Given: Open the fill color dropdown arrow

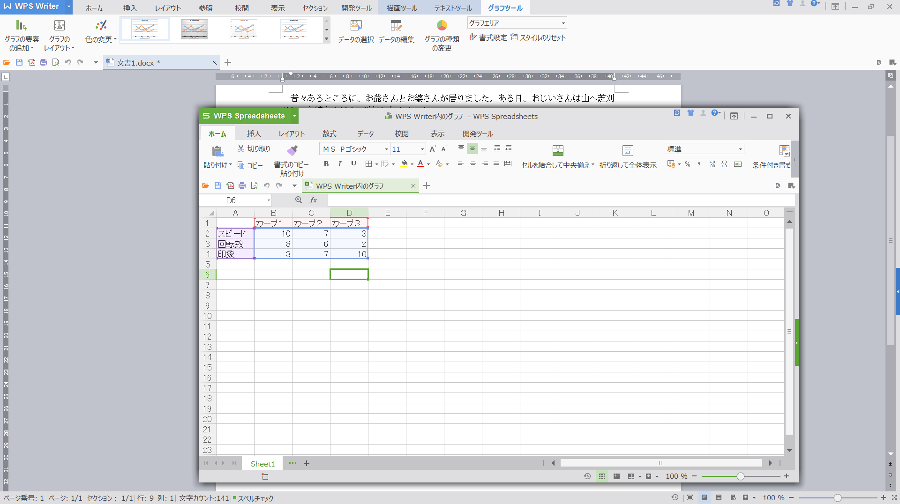Looking at the screenshot, I should pyautogui.click(x=412, y=164).
